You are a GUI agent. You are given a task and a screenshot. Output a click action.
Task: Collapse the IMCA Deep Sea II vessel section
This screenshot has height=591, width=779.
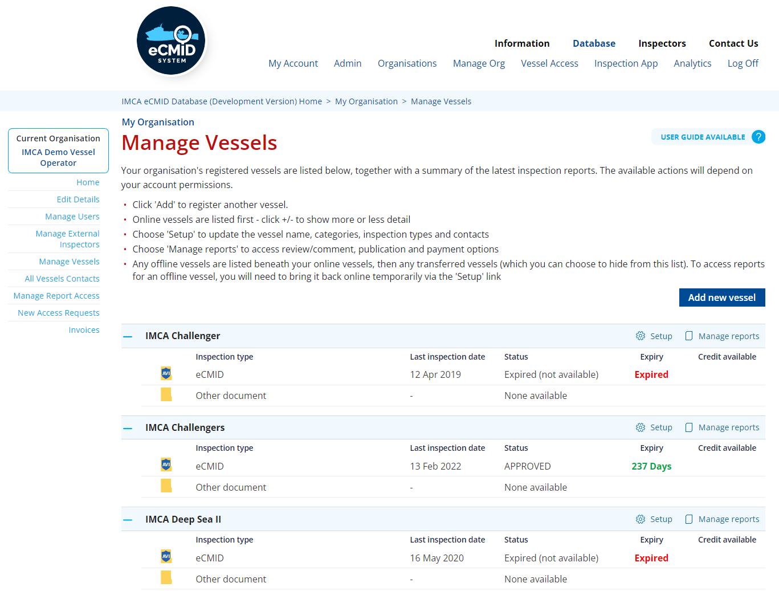coord(128,520)
